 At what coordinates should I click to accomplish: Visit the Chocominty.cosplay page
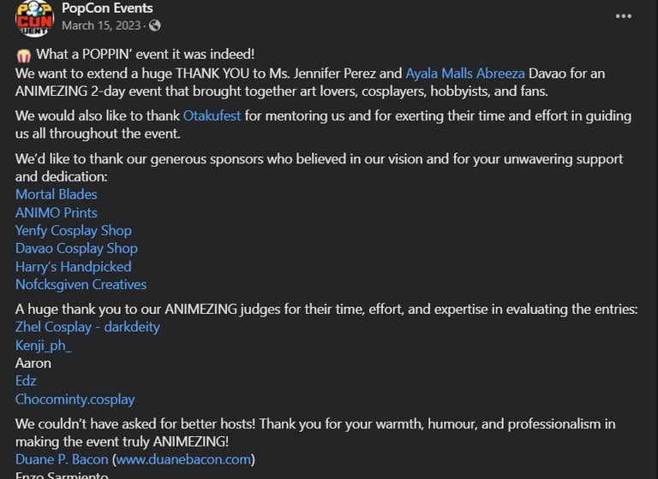click(75, 399)
